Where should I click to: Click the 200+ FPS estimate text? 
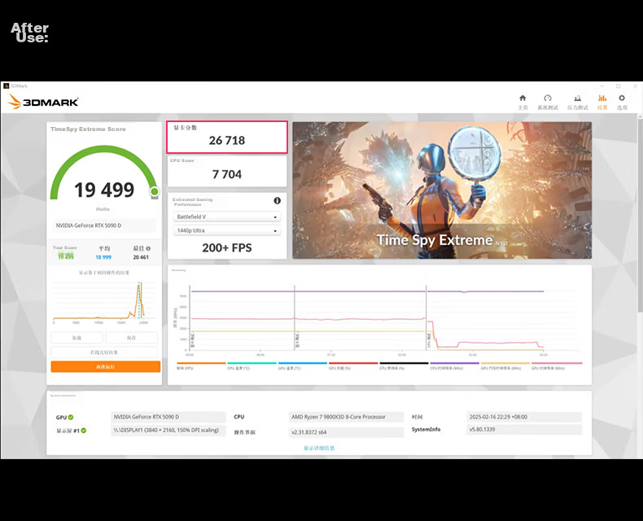click(x=227, y=247)
